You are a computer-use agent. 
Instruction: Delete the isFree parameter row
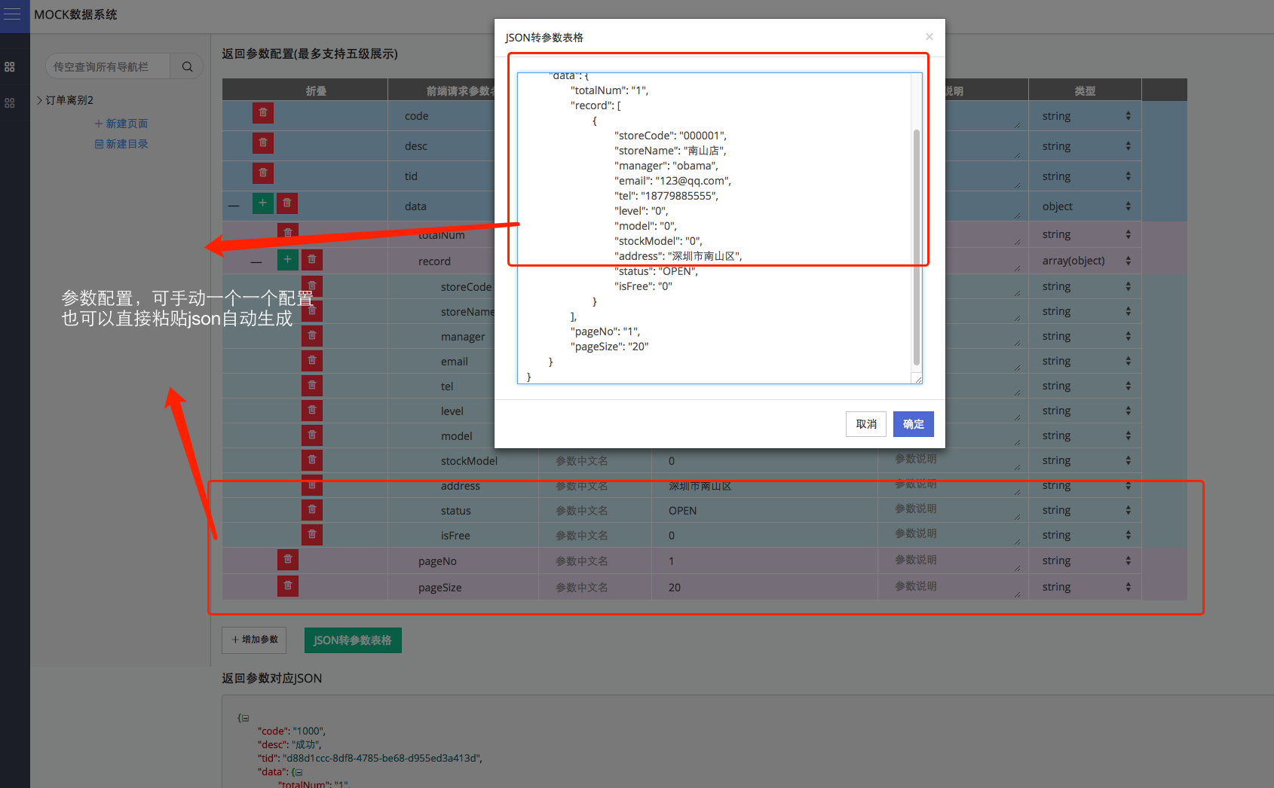pyautogui.click(x=312, y=534)
